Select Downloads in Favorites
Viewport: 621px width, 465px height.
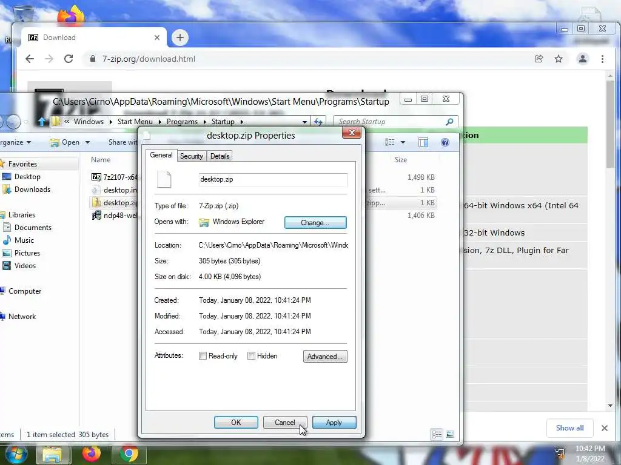[x=32, y=190]
